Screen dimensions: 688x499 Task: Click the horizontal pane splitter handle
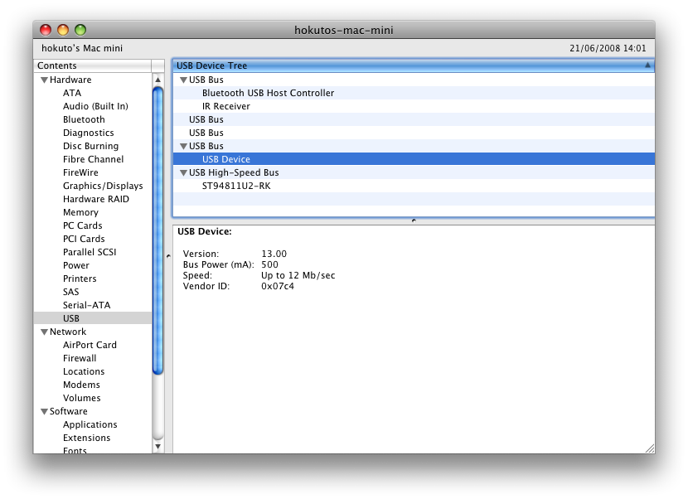414,220
